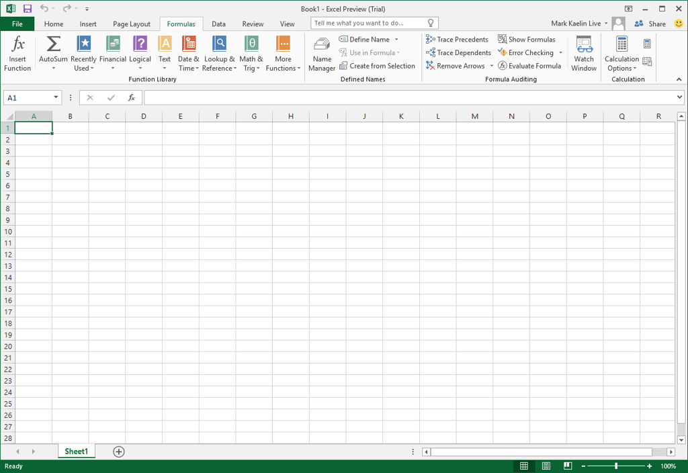
Task: Click Create from Selection
Action: pos(378,66)
